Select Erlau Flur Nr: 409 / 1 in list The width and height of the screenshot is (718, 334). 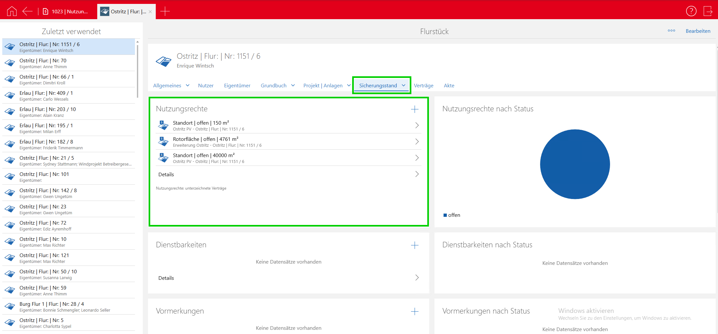(x=69, y=95)
